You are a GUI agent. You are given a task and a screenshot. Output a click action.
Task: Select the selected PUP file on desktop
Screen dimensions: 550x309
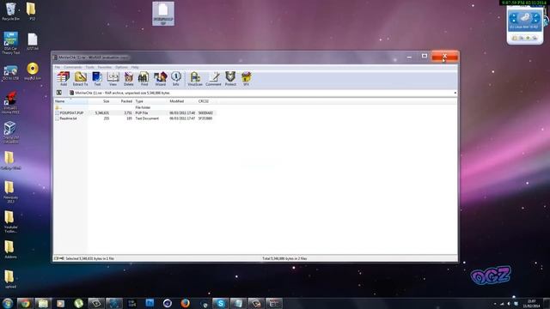pos(163,14)
